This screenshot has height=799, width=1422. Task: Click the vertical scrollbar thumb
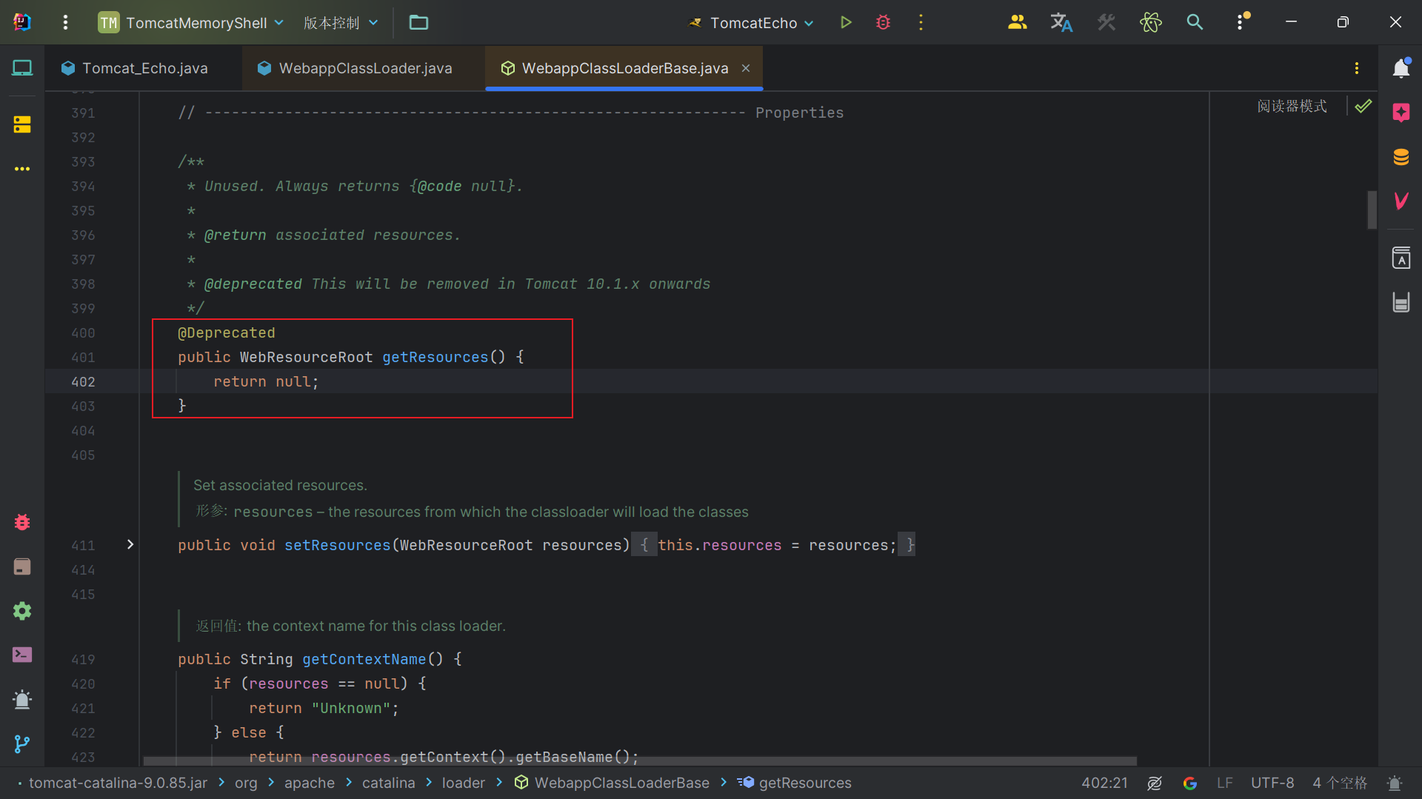tap(1372, 210)
